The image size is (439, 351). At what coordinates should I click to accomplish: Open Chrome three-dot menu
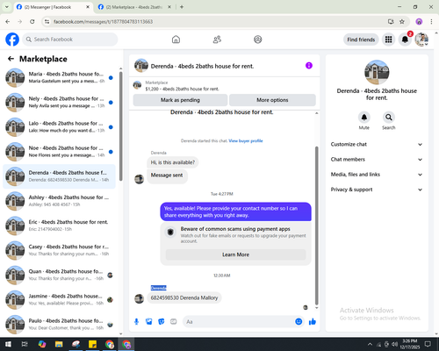(431, 22)
